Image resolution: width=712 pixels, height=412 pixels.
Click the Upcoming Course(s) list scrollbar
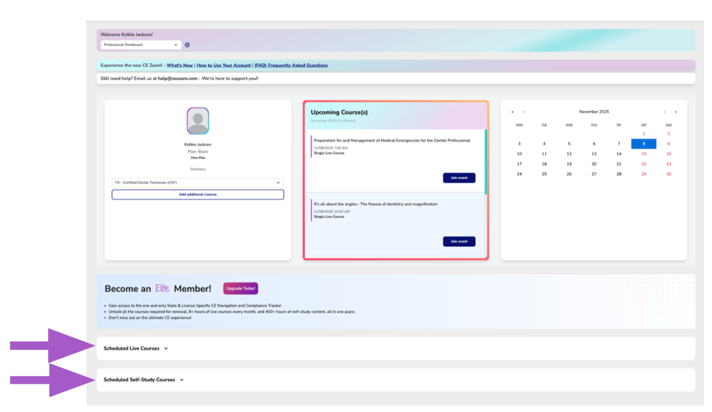[x=486, y=161]
